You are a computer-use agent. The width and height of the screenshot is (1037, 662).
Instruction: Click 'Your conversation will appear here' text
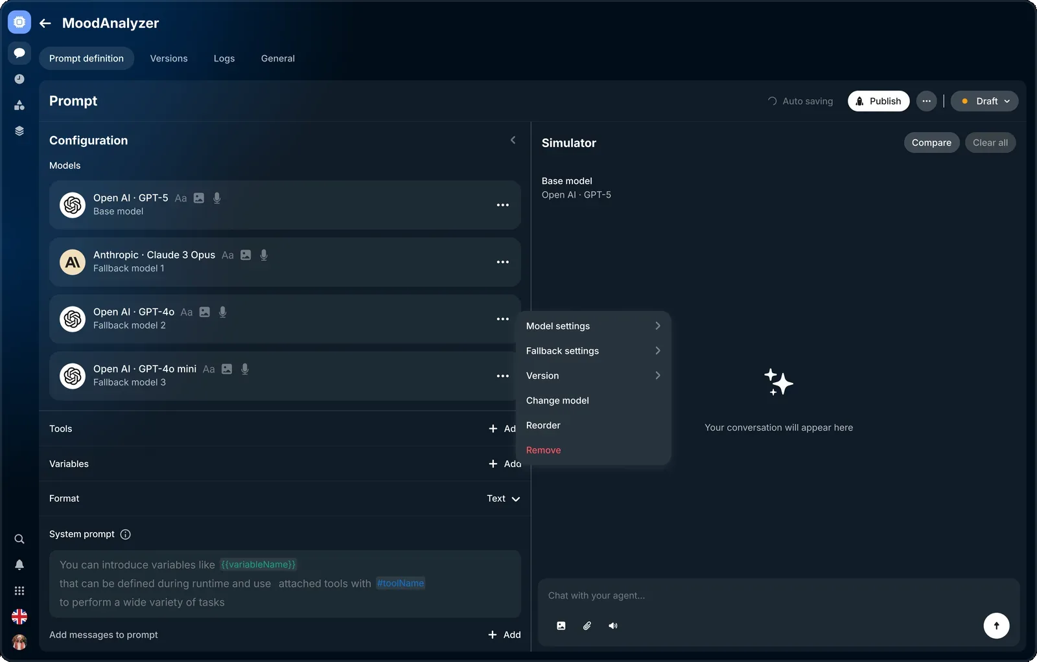click(x=779, y=428)
